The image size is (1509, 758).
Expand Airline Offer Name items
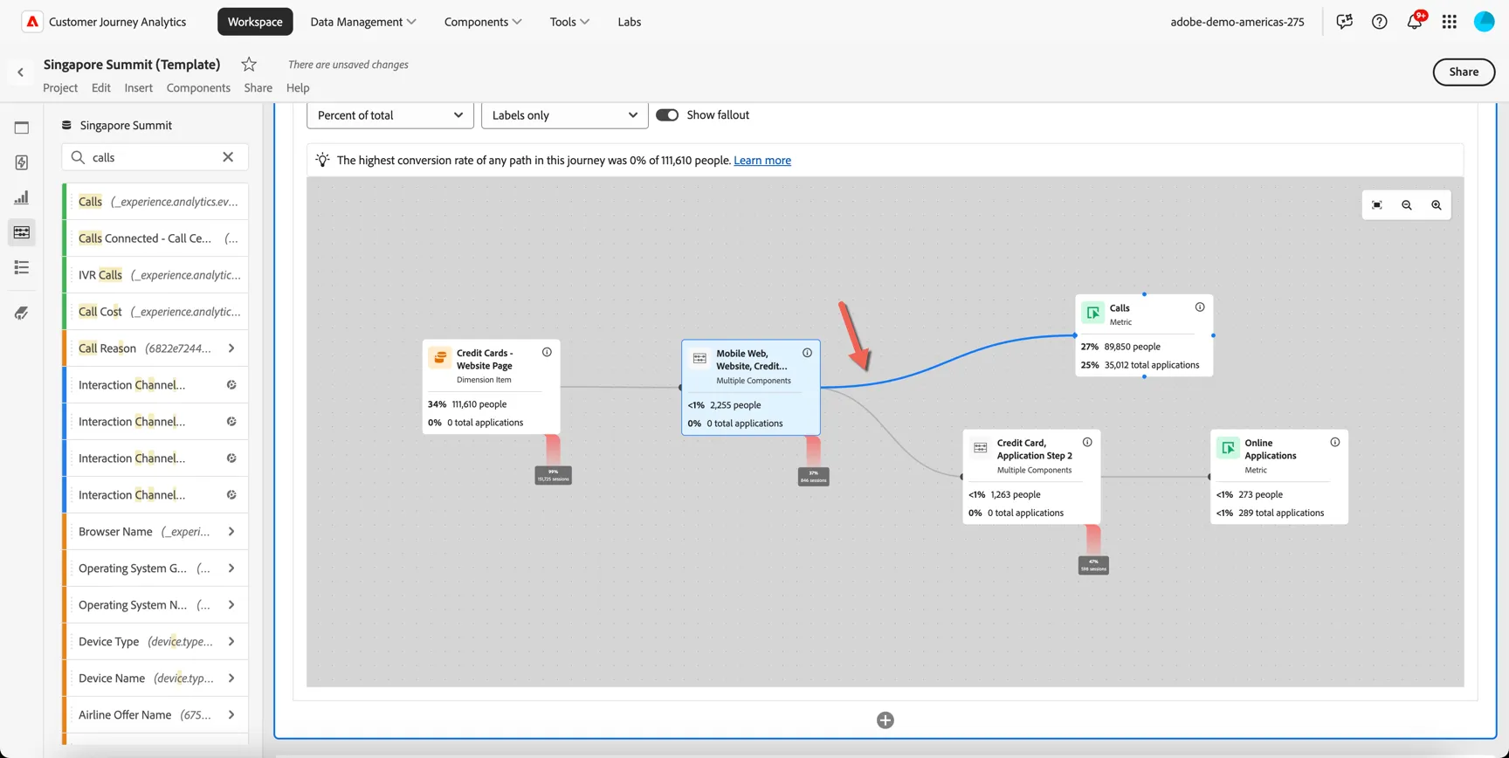pyautogui.click(x=231, y=715)
